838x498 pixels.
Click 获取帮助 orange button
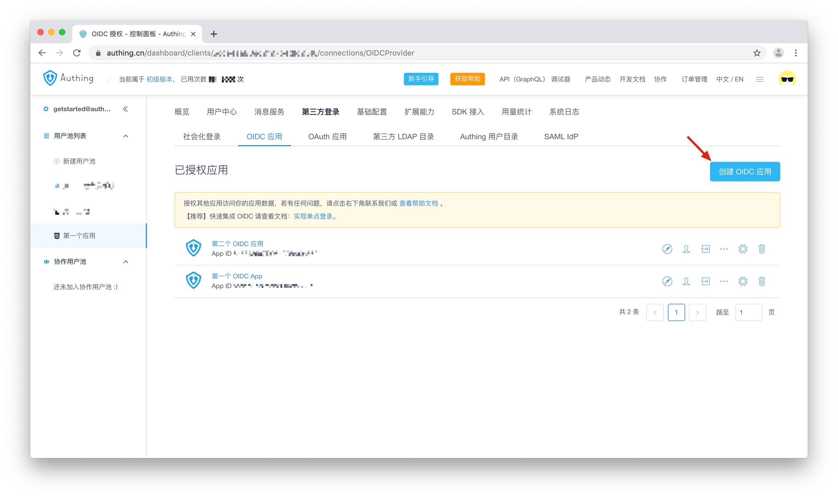[467, 79]
